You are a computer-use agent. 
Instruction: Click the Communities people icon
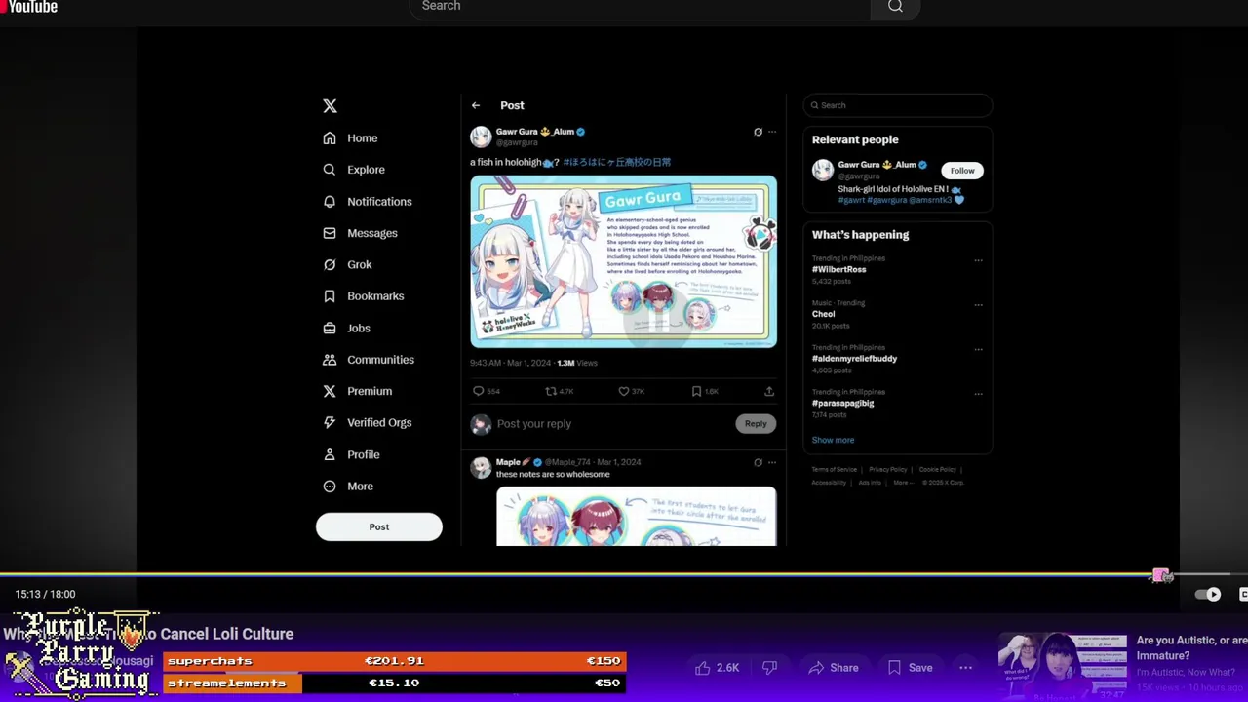330,360
